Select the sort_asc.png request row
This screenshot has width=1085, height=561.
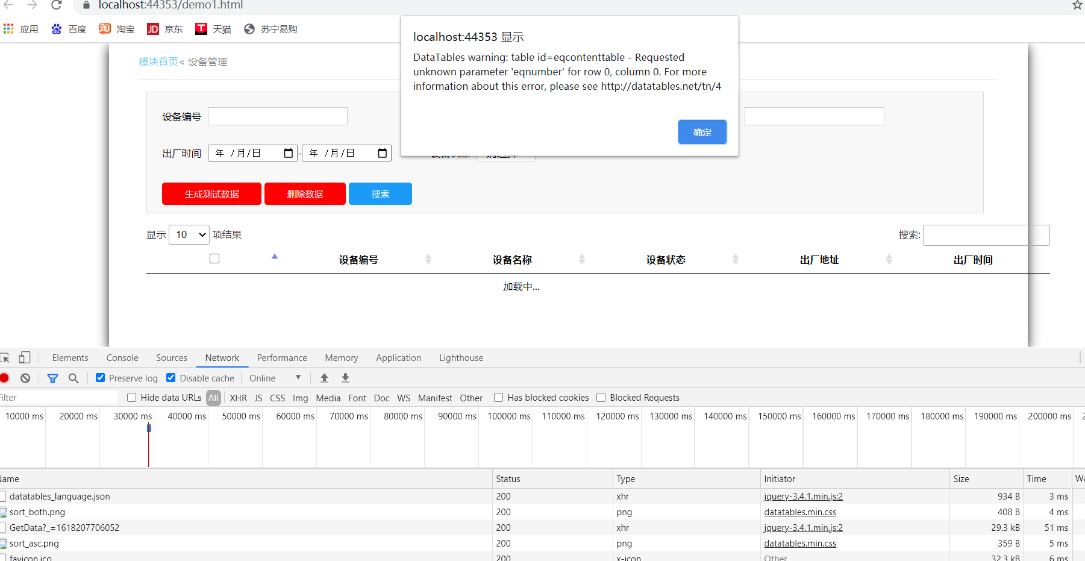[34, 544]
